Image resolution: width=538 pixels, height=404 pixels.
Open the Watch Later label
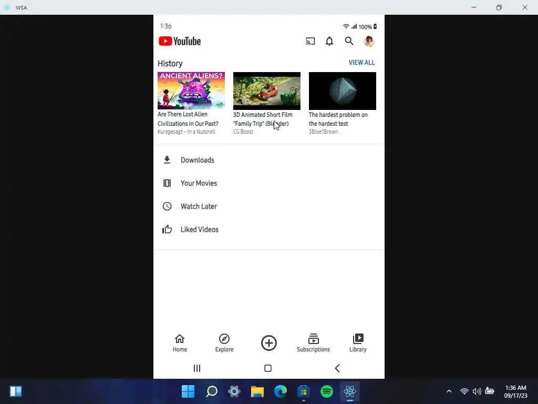coord(199,206)
